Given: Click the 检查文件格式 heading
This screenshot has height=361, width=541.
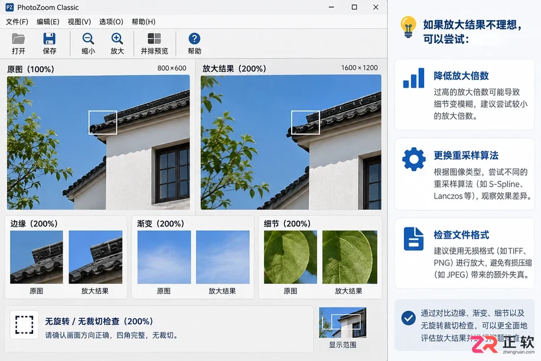Looking at the screenshot, I should pyautogui.click(x=461, y=235).
